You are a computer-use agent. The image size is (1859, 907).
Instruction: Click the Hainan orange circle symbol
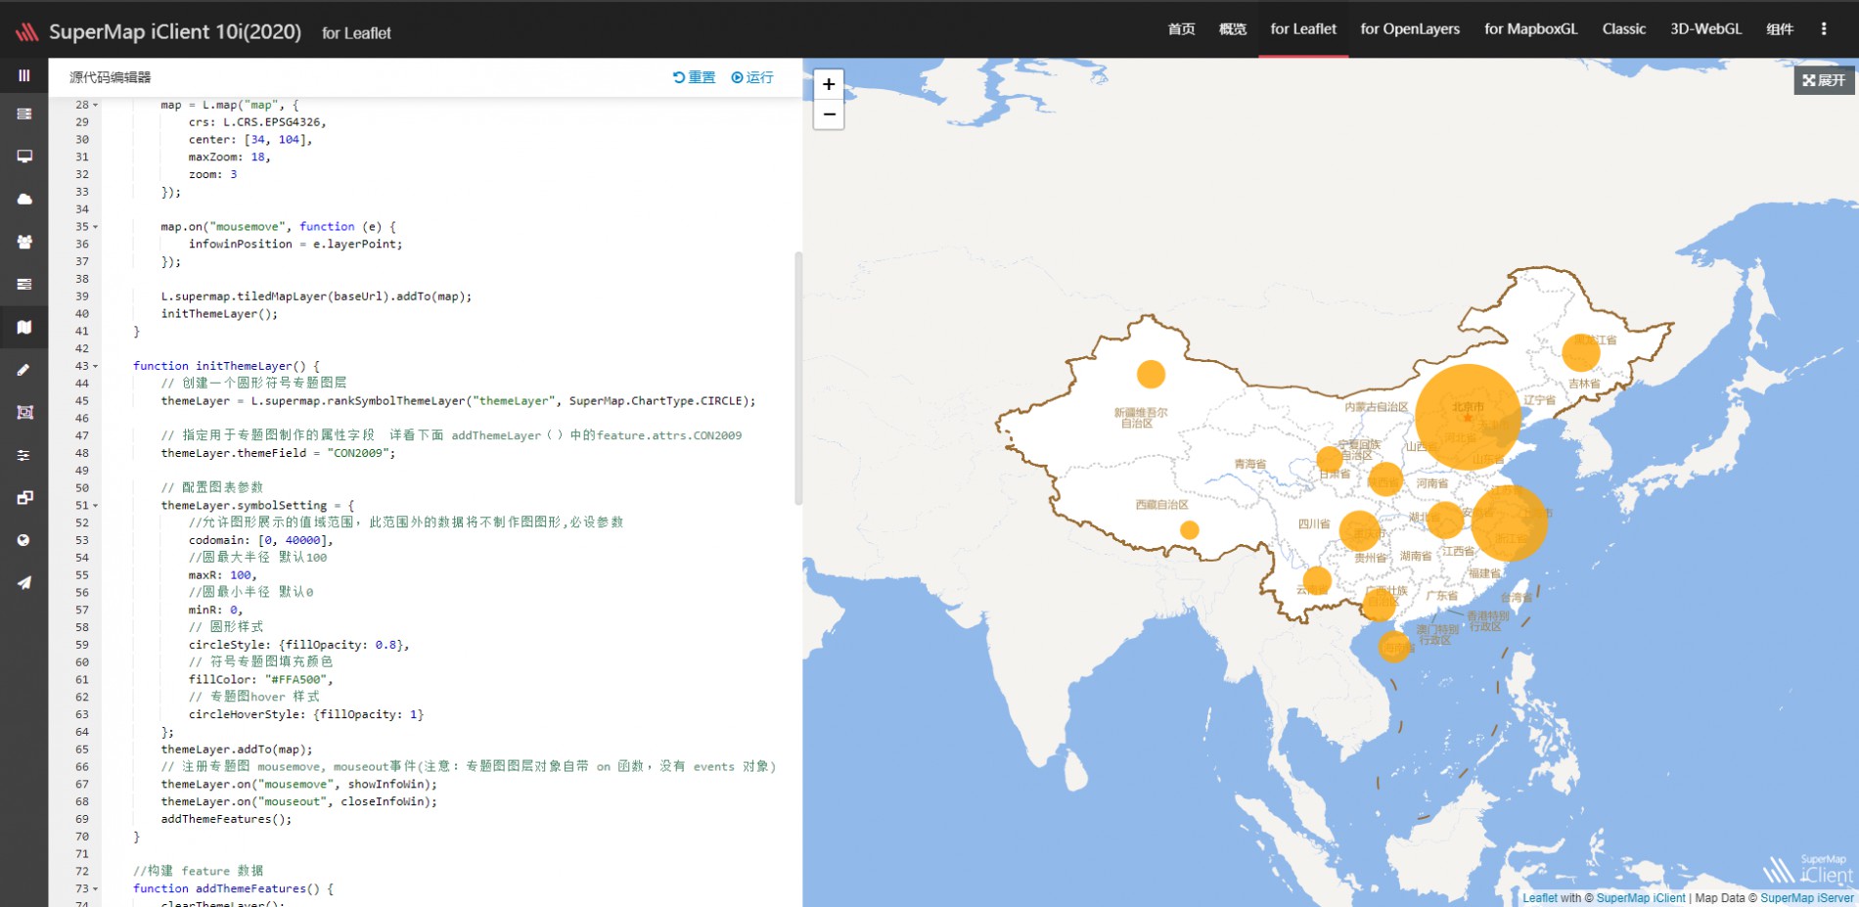[x=1394, y=646]
